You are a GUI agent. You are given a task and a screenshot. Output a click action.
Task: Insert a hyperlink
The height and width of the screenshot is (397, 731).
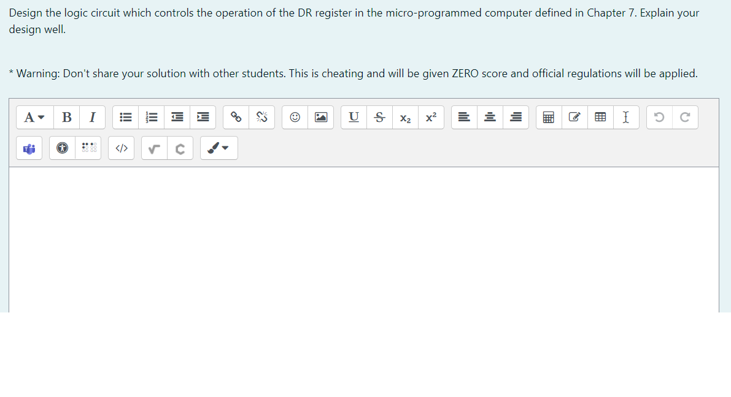pyautogui.click(x=236, y=117)
